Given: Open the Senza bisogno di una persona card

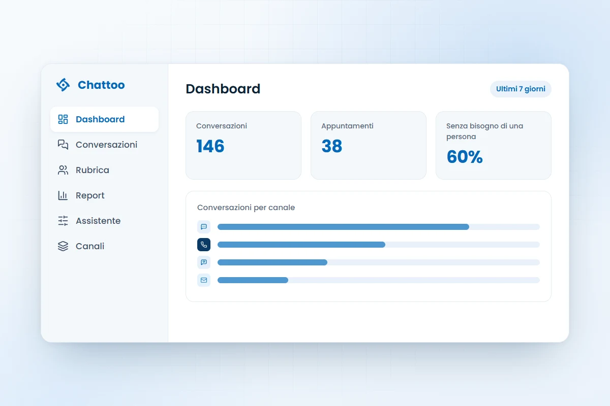Looking at the screenshot, I should tap(494, 145).
